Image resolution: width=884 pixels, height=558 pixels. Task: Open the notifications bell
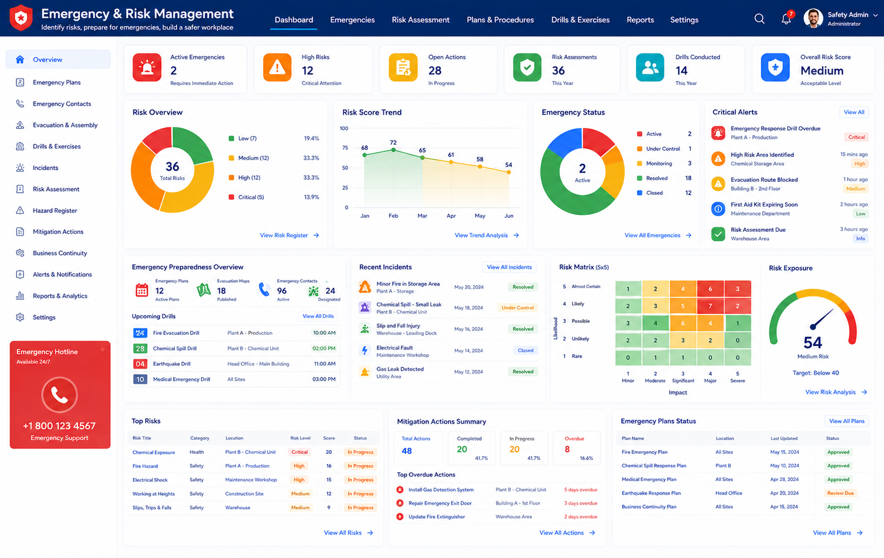click(x=787, y=19)
